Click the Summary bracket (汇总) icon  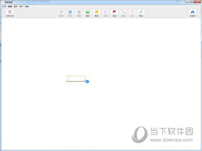tap(132, 12)
